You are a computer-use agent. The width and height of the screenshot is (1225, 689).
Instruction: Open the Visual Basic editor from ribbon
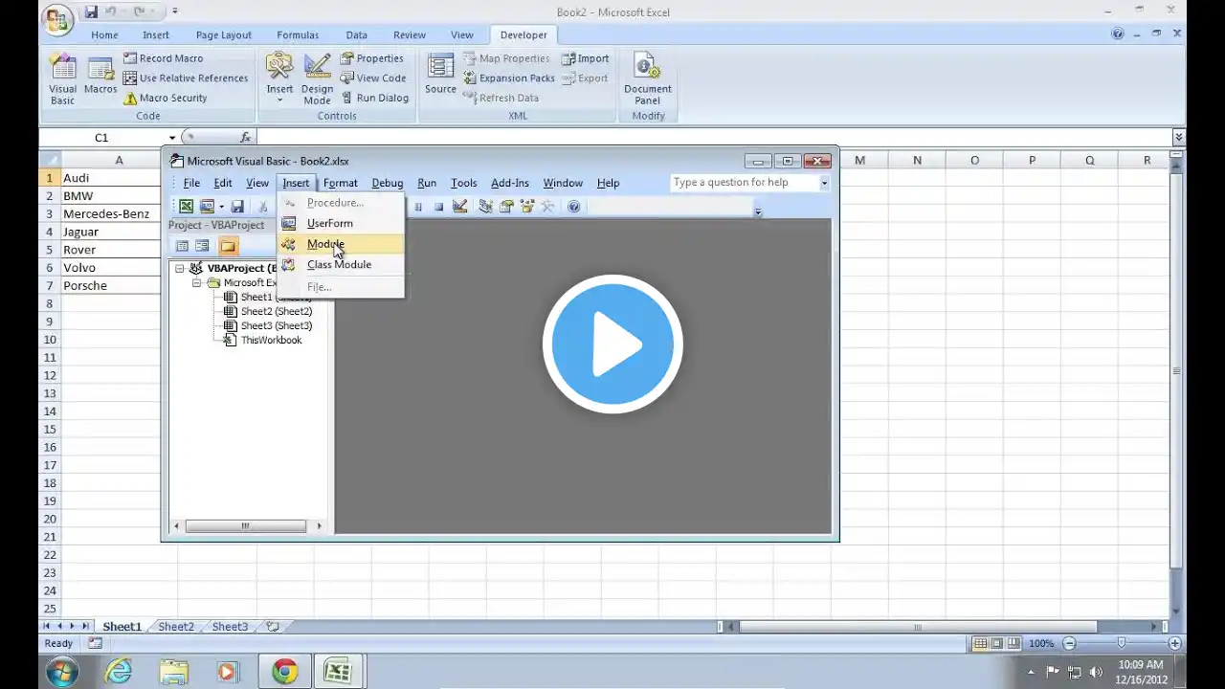click(x=62, y=78)
